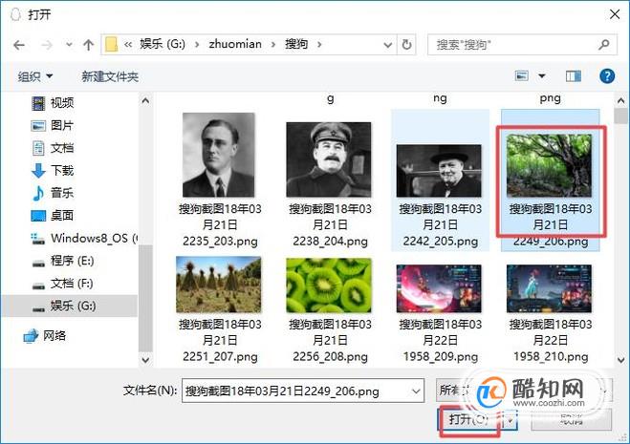Select thumbnail 2235_203.png portrait with glasses
Image resolution: width=630 pixels, height=444 pixels.
[x=219, y=155]
